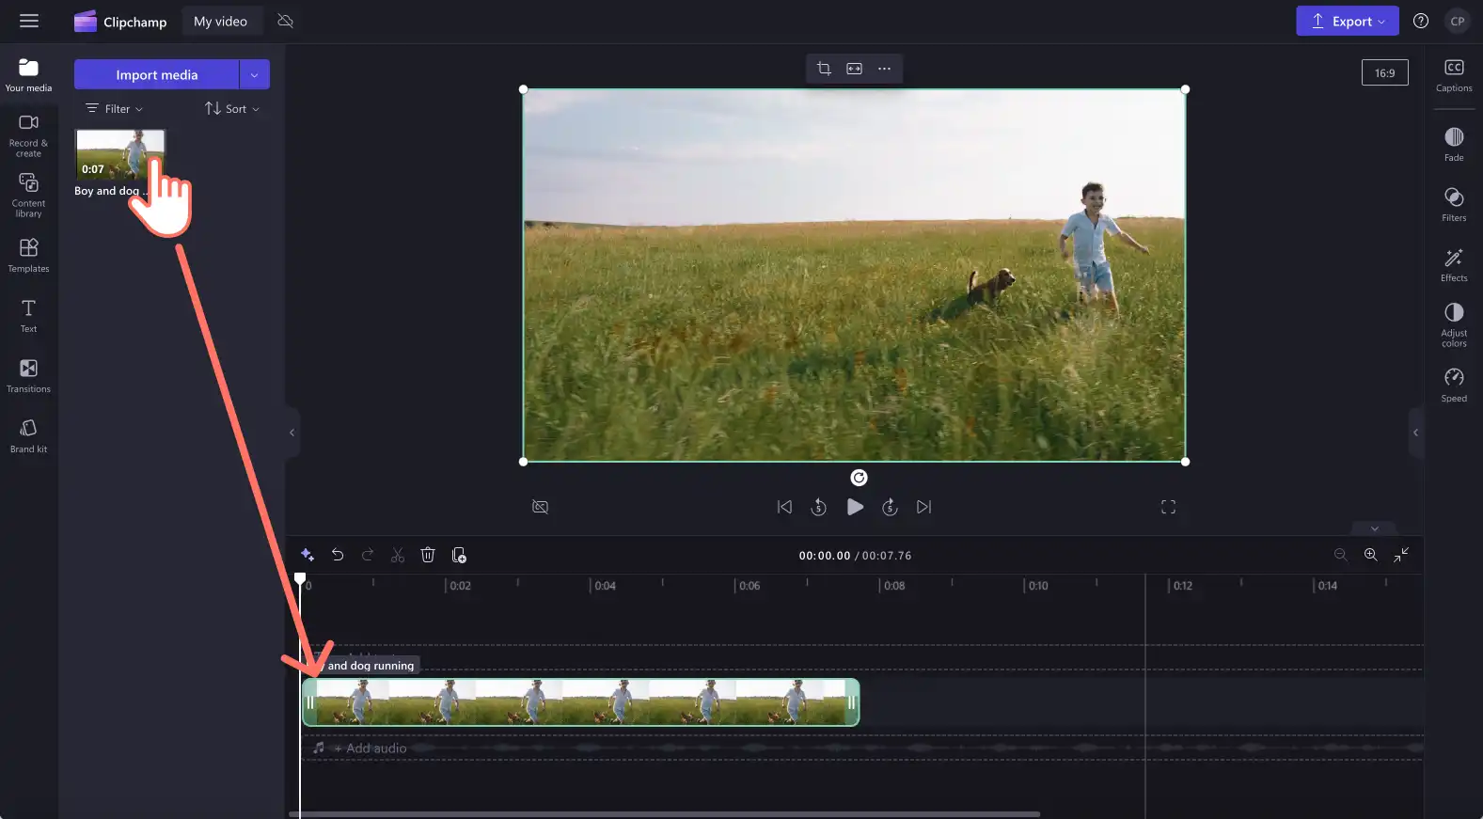Toggle fullscreen preview mode
This screenshot has height=819, width=1483.
(x=1168, y=507)
